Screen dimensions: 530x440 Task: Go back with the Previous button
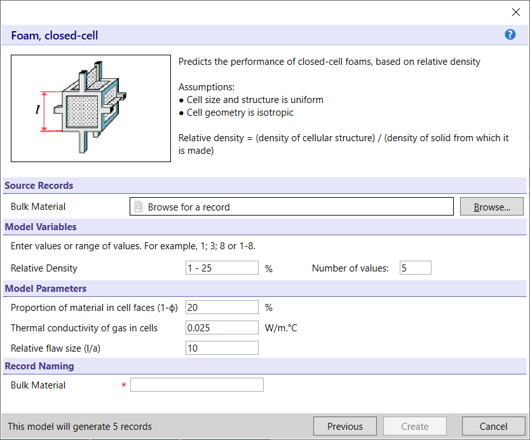tap(345, 427)
